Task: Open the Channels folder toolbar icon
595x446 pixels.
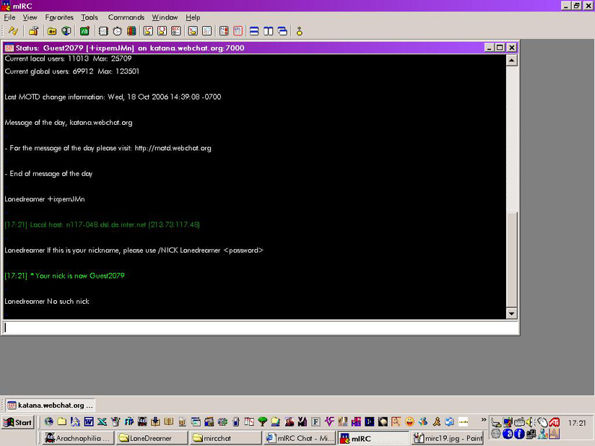Action: [52, 31]
